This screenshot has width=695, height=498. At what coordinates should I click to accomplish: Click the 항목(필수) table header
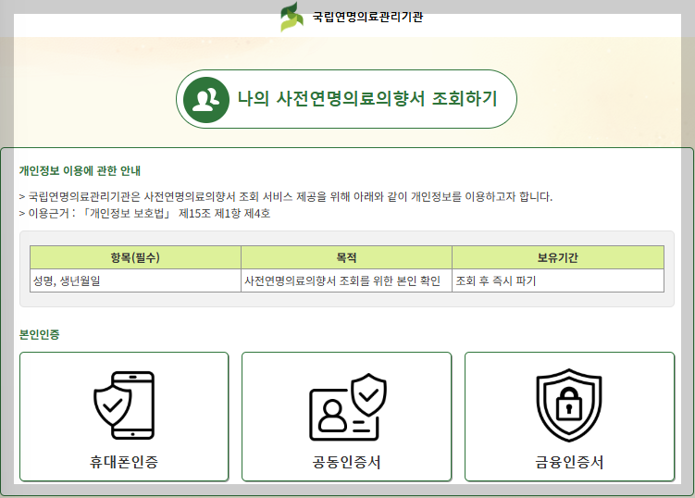[x=135, y=257]
